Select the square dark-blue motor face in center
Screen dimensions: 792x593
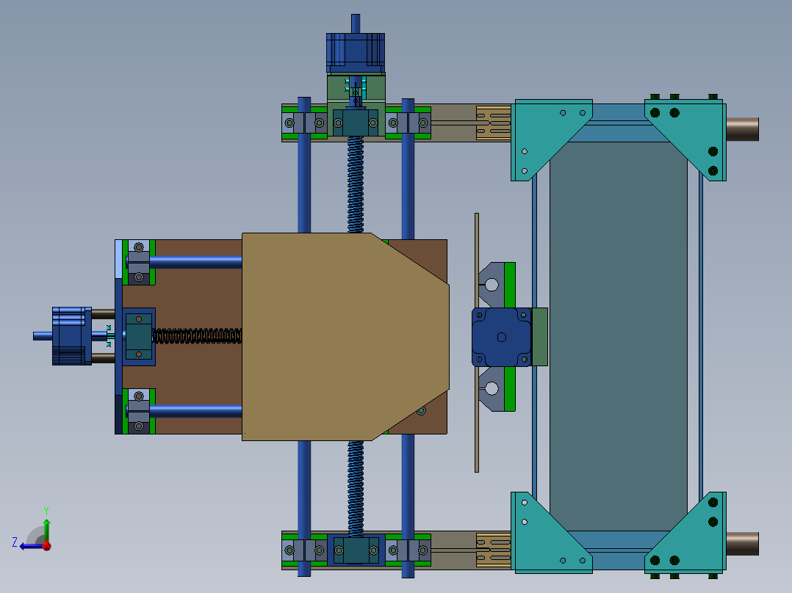(x=502, y=337)
